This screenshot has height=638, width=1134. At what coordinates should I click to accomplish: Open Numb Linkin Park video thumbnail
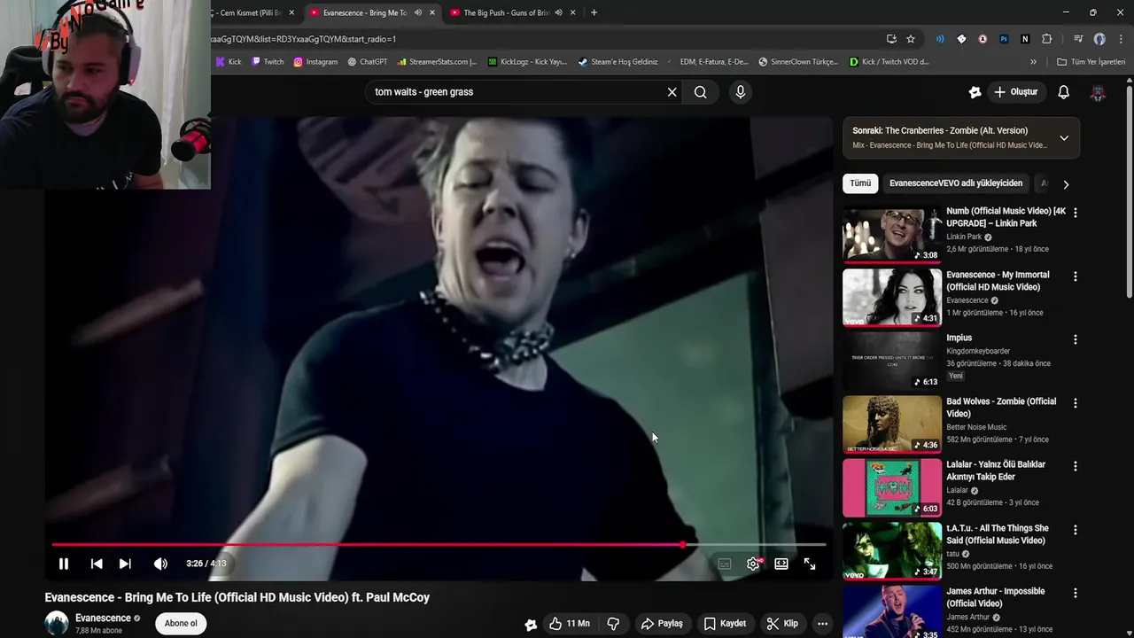892,236
